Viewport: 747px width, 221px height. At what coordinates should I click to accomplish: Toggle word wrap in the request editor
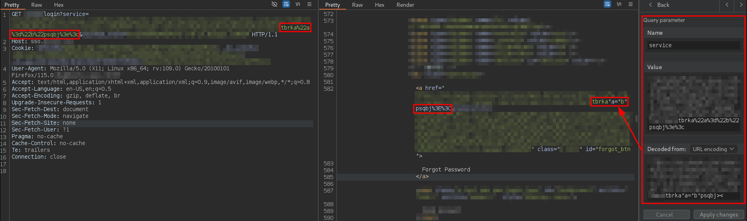(286, 4)
